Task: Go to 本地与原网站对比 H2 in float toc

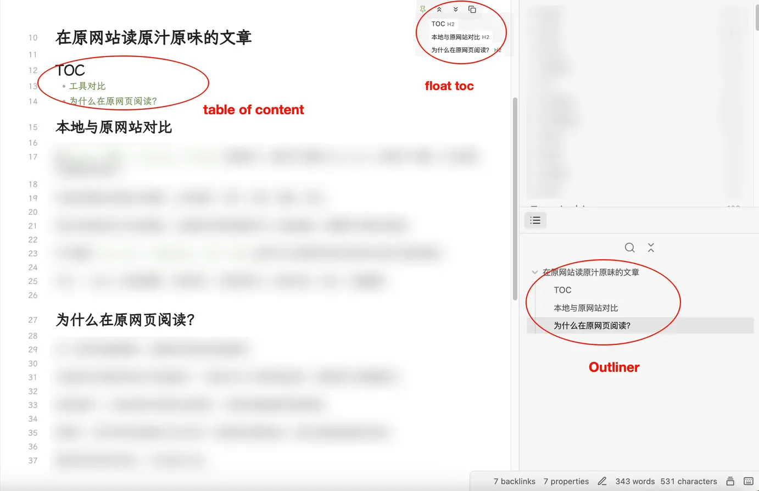Action: point(460,37)
